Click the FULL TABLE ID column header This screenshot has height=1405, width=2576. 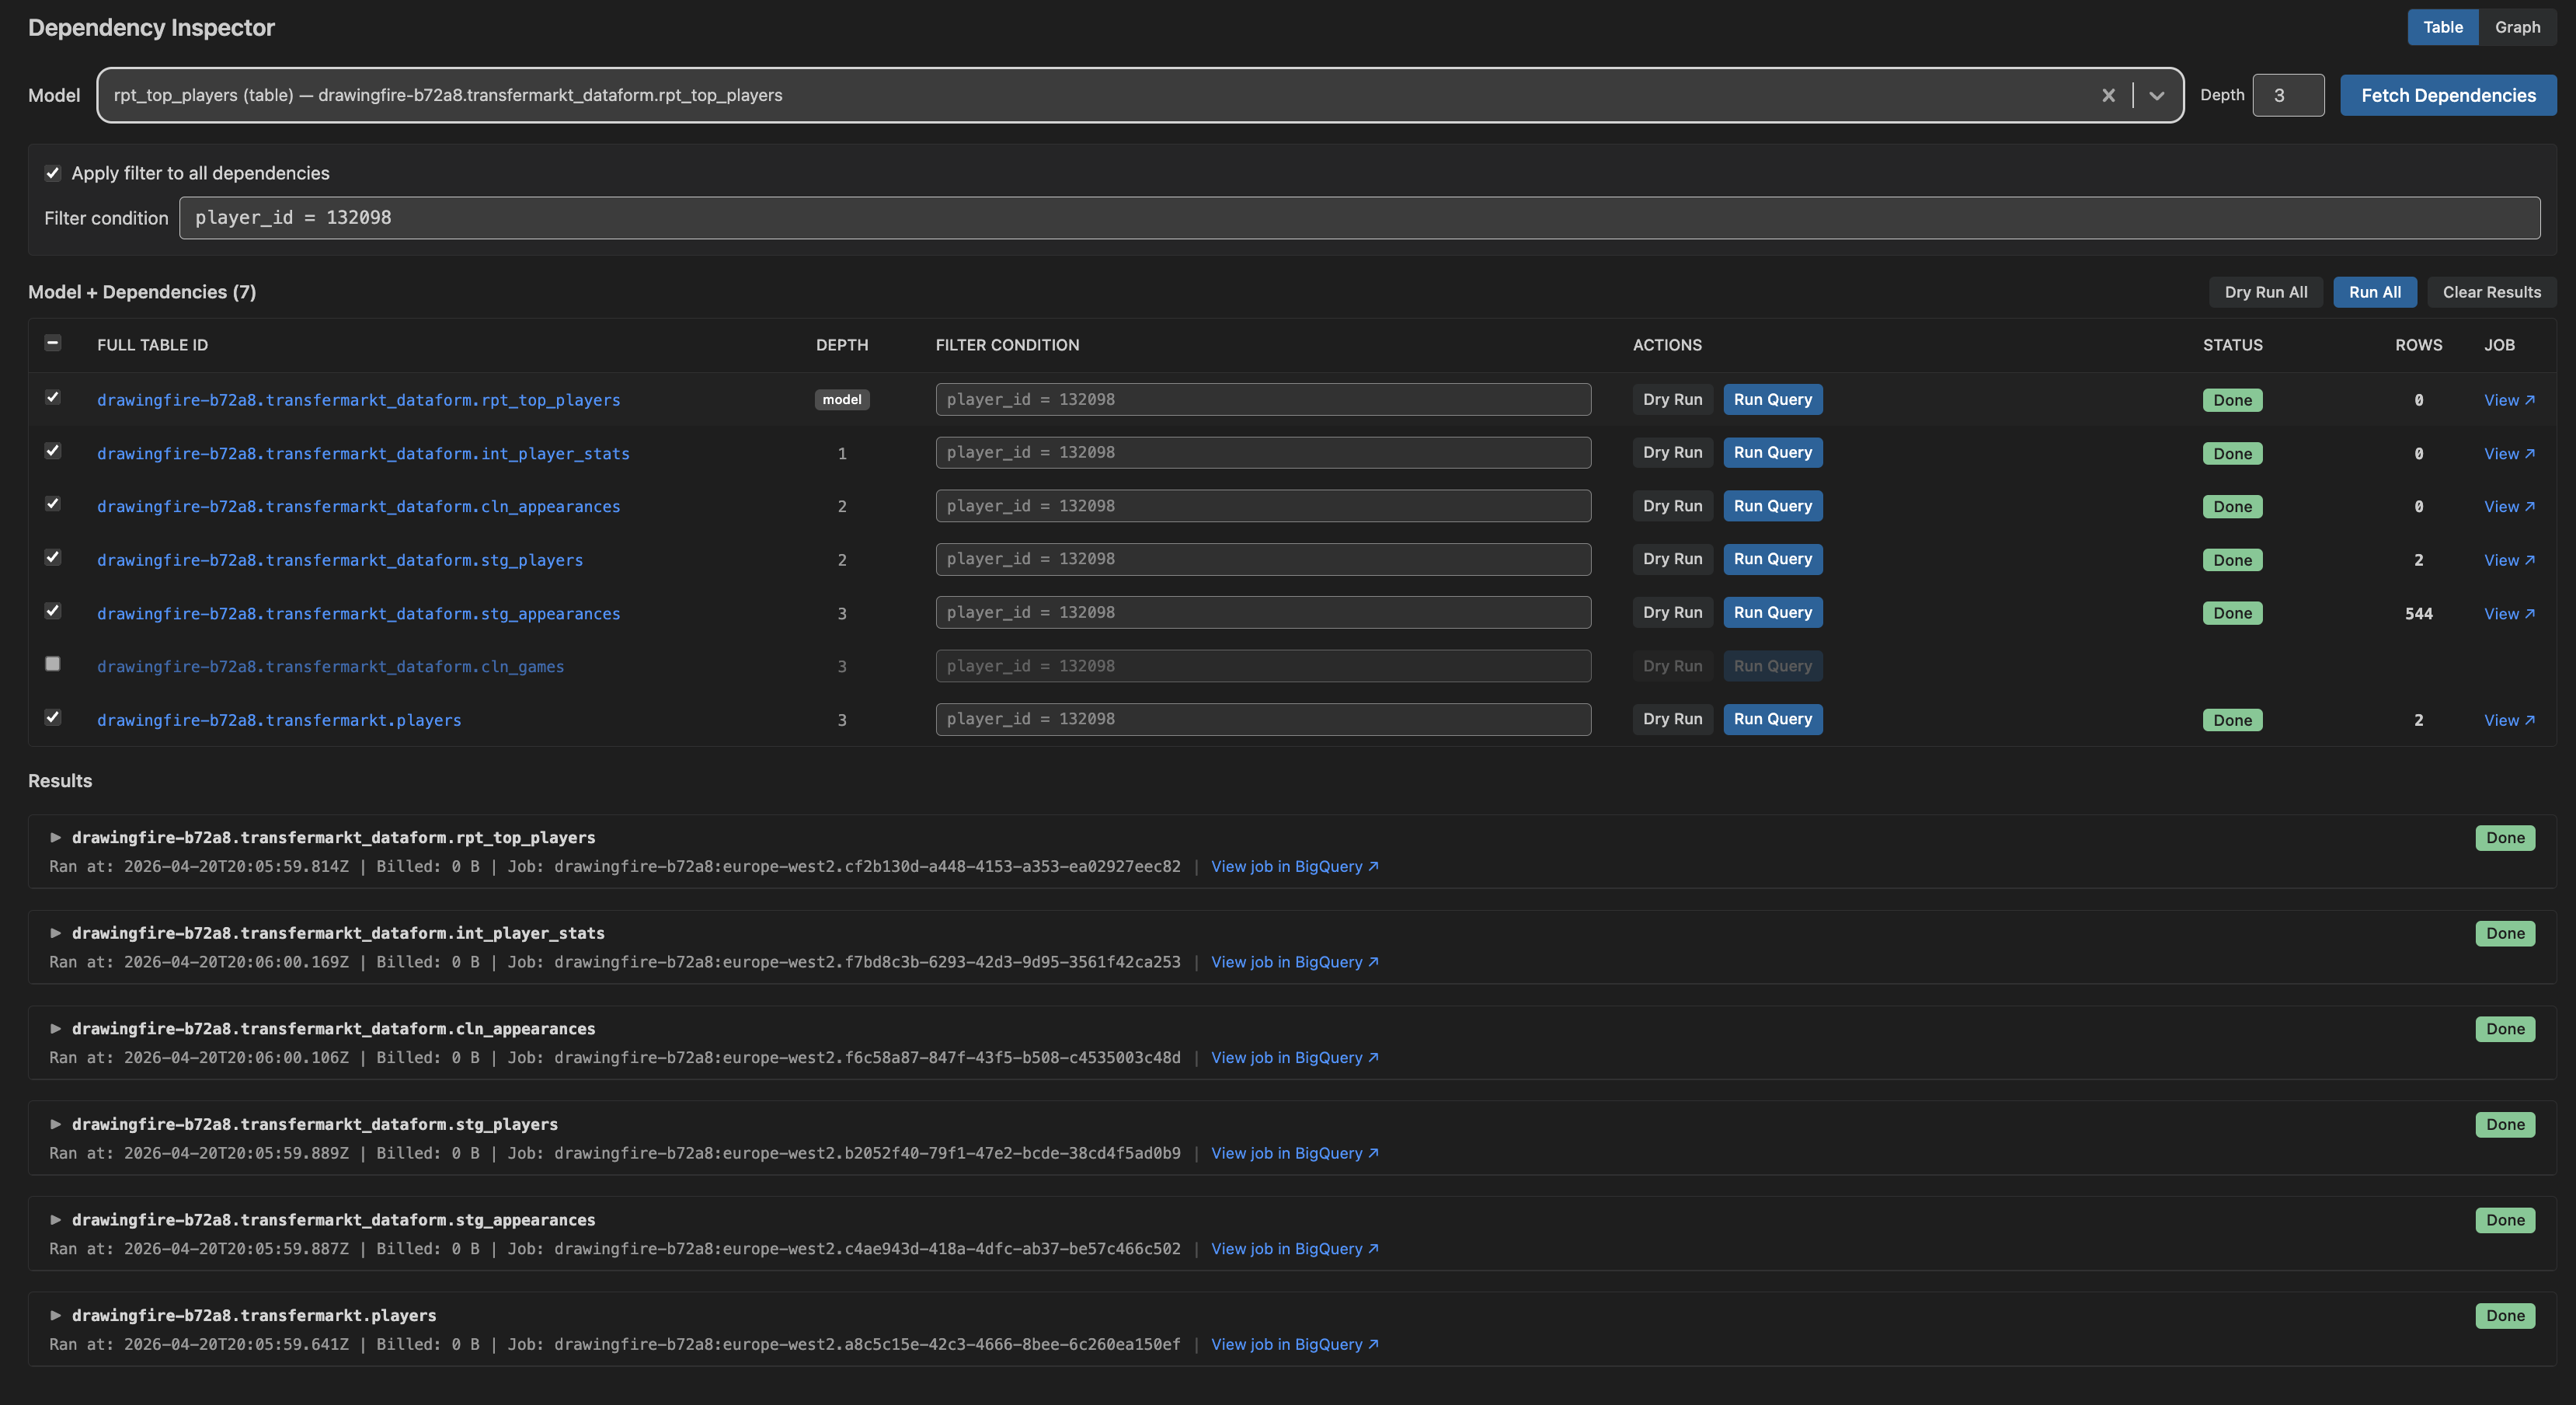point(152,345)
